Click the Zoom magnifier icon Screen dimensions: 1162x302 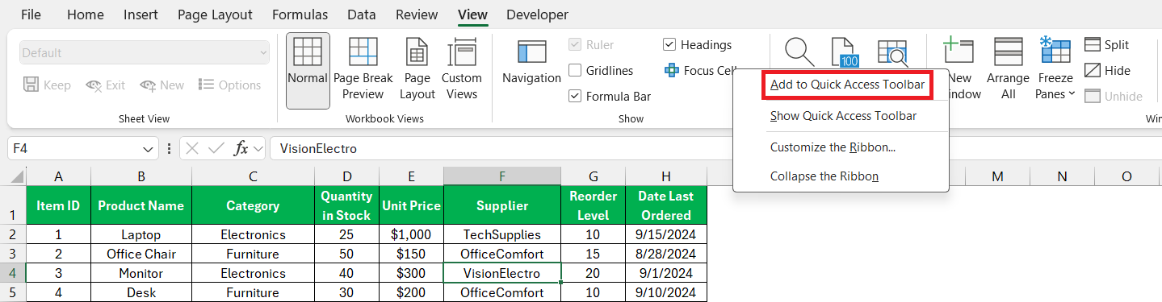799,52
